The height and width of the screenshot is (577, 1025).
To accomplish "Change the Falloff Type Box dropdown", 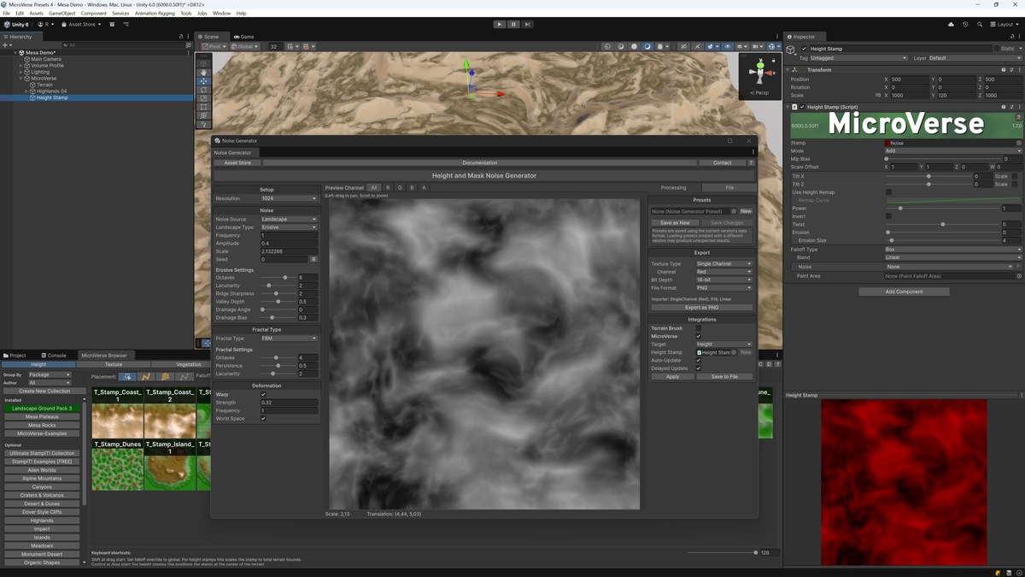I will (x=953, y=249).
